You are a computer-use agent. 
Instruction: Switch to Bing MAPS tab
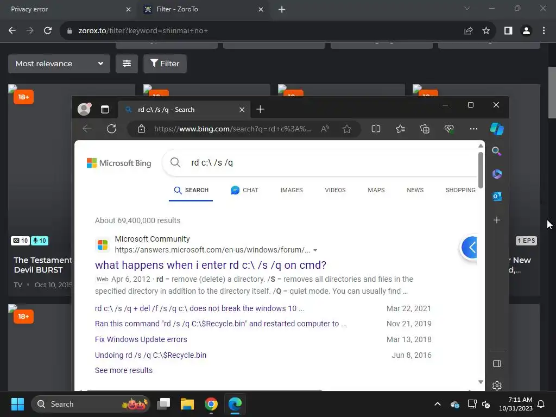376,191
